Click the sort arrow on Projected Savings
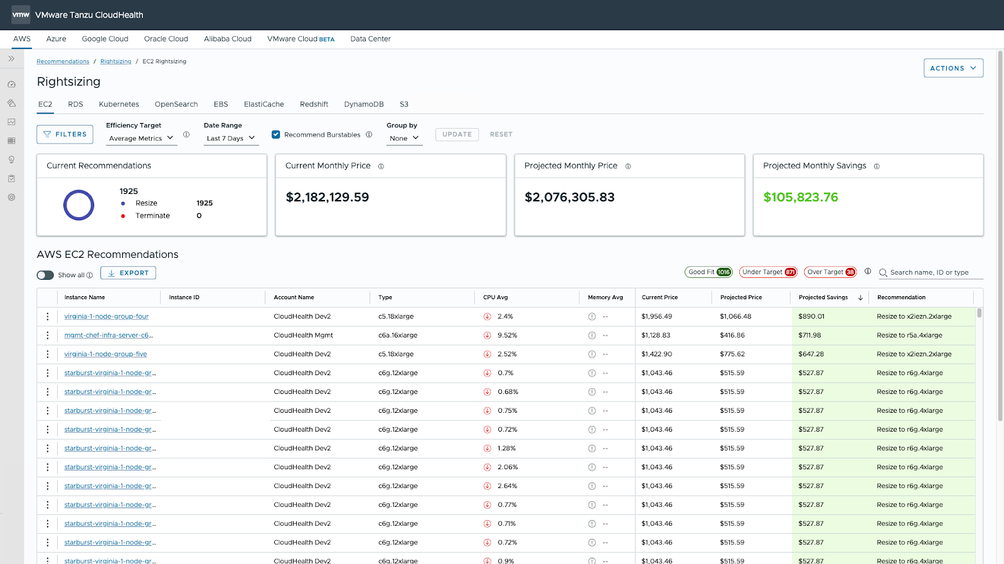The height and width of the screenshot is (564, 1004). (860, 297)
